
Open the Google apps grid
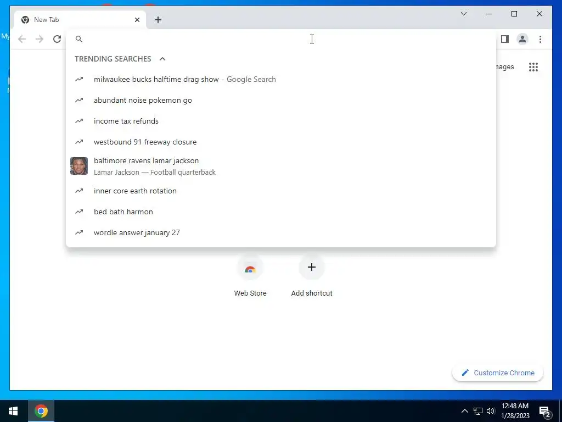[533, 67]
